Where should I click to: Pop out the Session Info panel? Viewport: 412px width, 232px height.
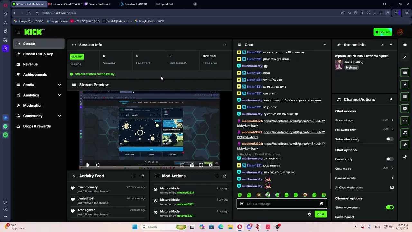[225, 45]
